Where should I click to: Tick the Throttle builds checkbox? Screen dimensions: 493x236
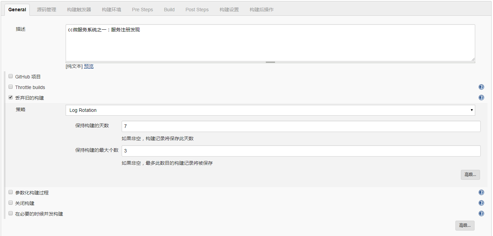click(x=11, y=87)
